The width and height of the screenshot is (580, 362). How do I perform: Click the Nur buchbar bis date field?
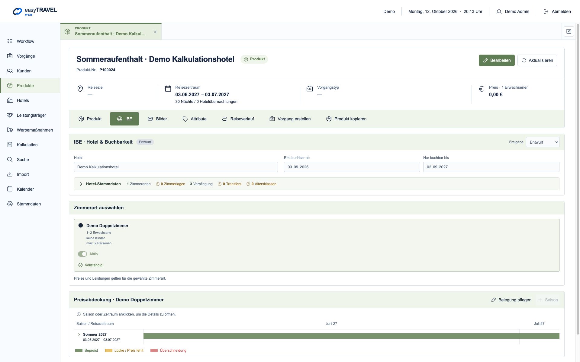coord(491,167)
